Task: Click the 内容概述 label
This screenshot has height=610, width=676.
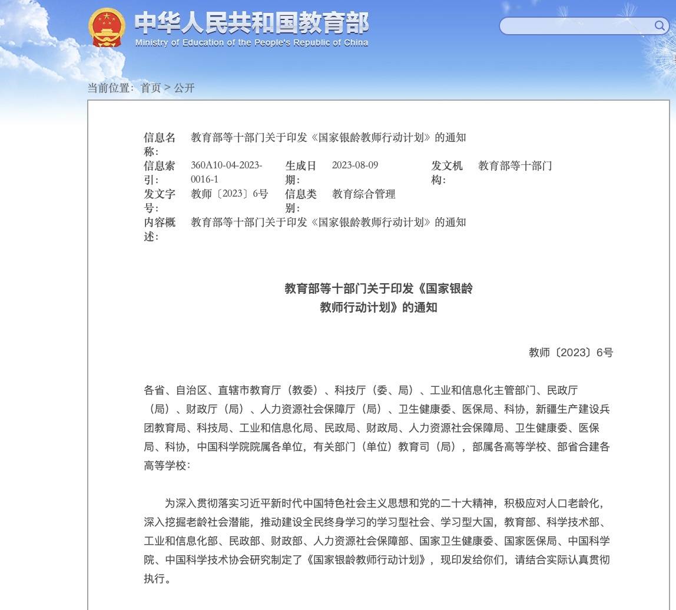Action: [x=160, y=230]
